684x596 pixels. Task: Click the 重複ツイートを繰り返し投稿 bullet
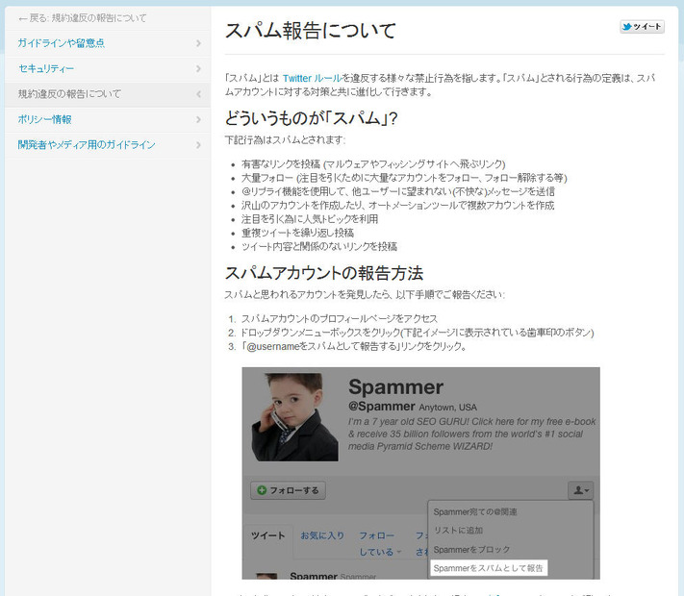click(x=297, y=233)
